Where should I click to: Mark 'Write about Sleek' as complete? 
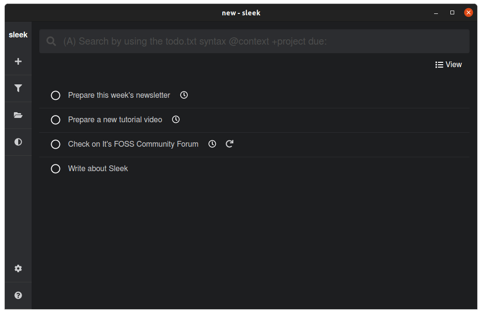56,168
